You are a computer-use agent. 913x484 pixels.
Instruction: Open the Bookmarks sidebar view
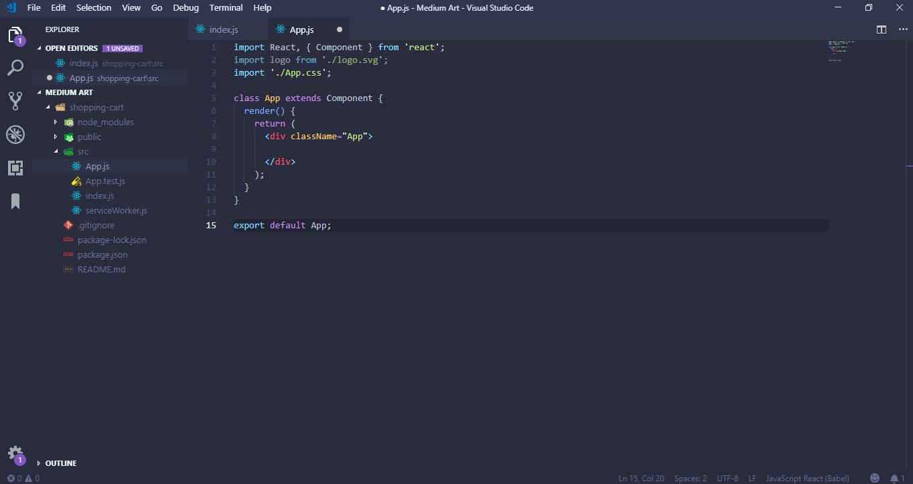[15, 201]
